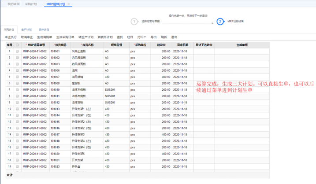
Task: Click the 导出 export button
Action: coord(153,37)
